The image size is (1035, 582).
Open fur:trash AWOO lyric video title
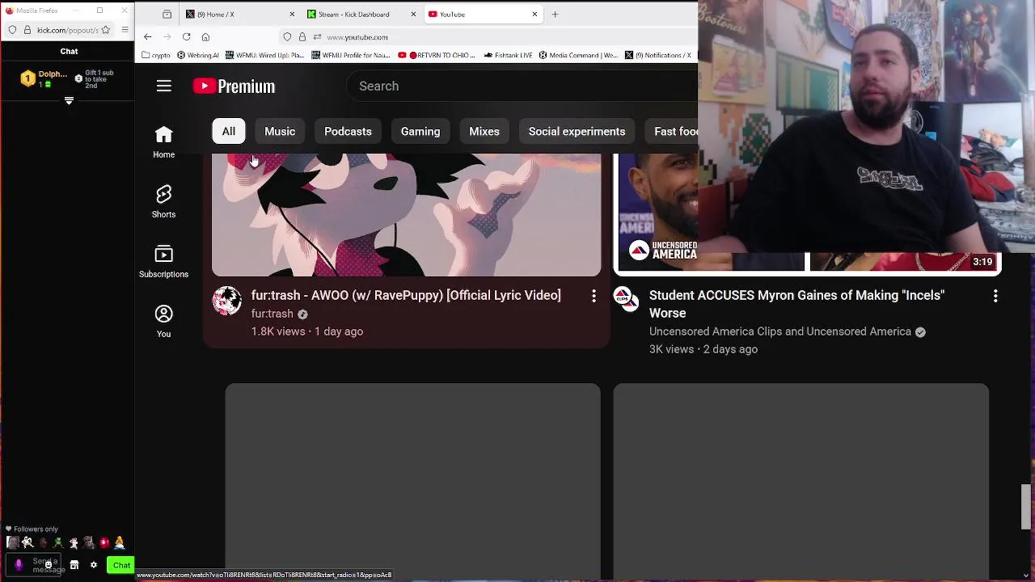[x=406, y=295]
